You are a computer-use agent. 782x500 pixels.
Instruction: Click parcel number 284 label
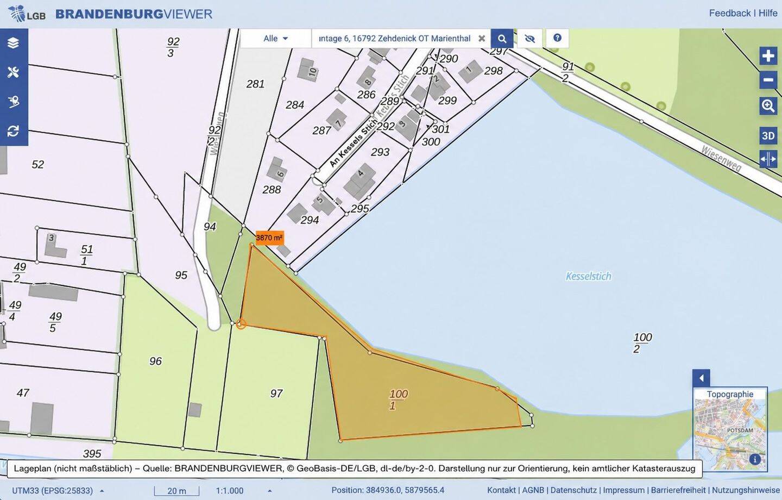(x=295, y=104)
